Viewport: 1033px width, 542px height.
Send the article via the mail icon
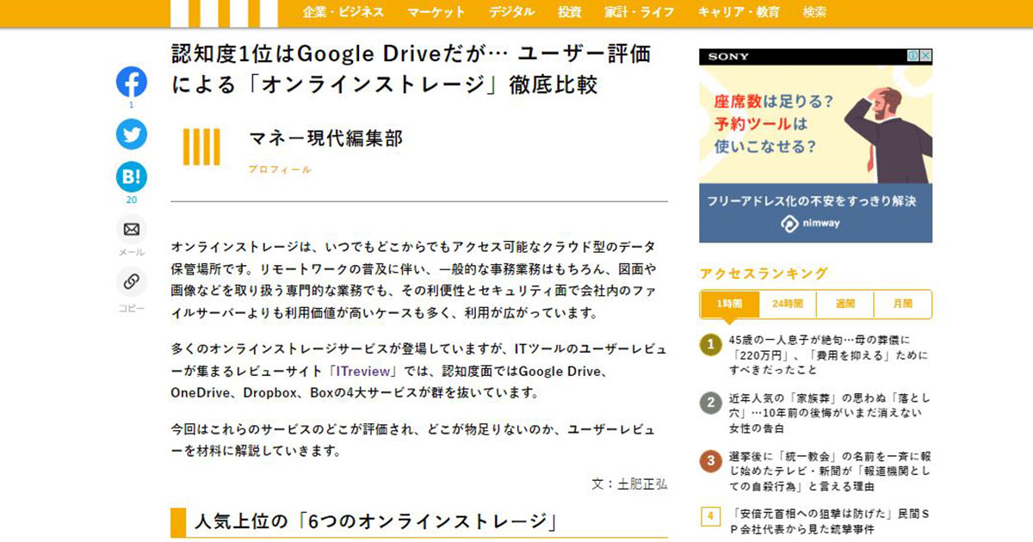click(x=132, y=230)
